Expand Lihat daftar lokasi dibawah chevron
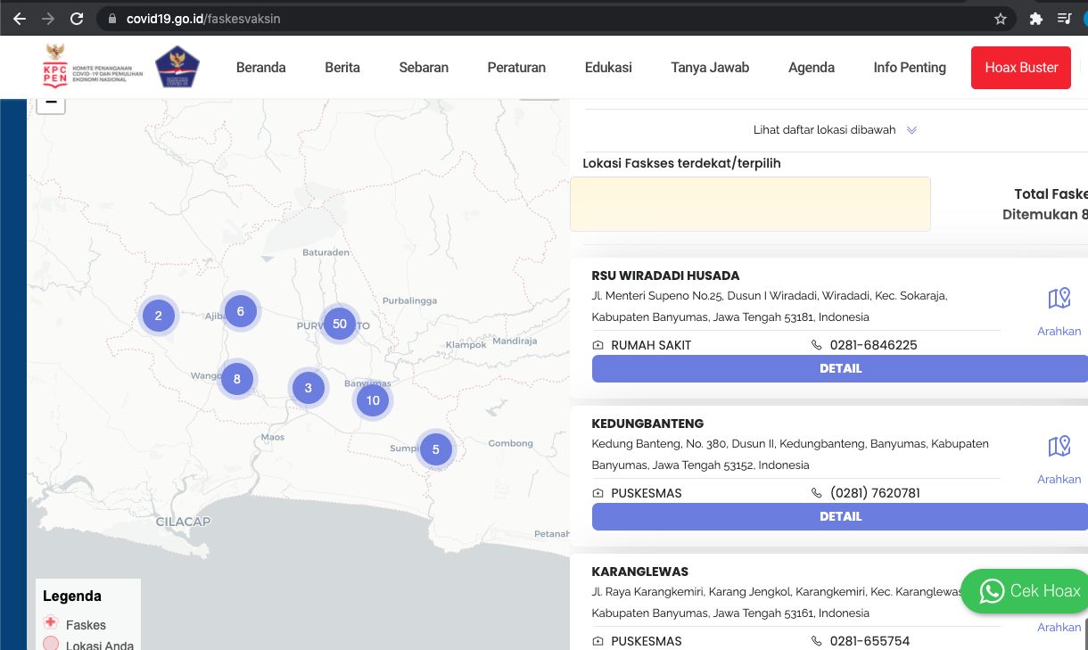The height and width of the screenshot is (650, 1088). [x=911, y=130]
